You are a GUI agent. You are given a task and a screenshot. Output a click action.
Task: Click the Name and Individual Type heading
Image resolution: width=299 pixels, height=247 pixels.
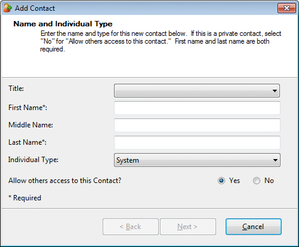click(63, 24)
